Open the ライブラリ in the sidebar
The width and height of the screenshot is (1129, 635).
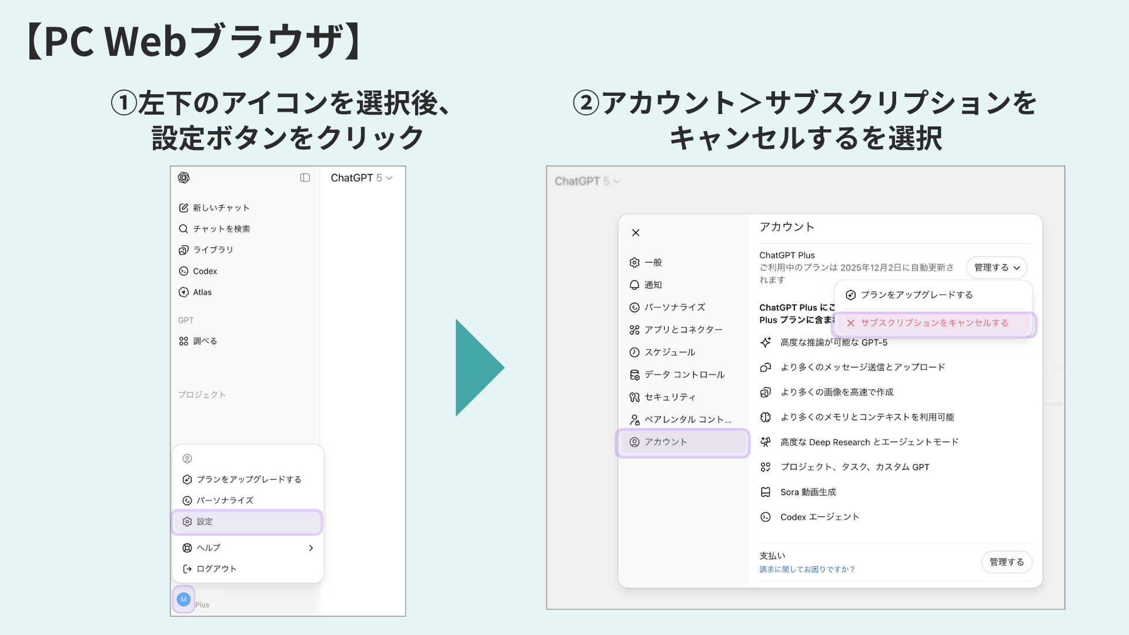tap(212, 250)
